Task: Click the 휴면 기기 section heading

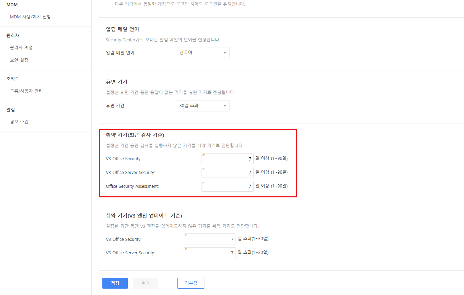Action: pos(117,82)
